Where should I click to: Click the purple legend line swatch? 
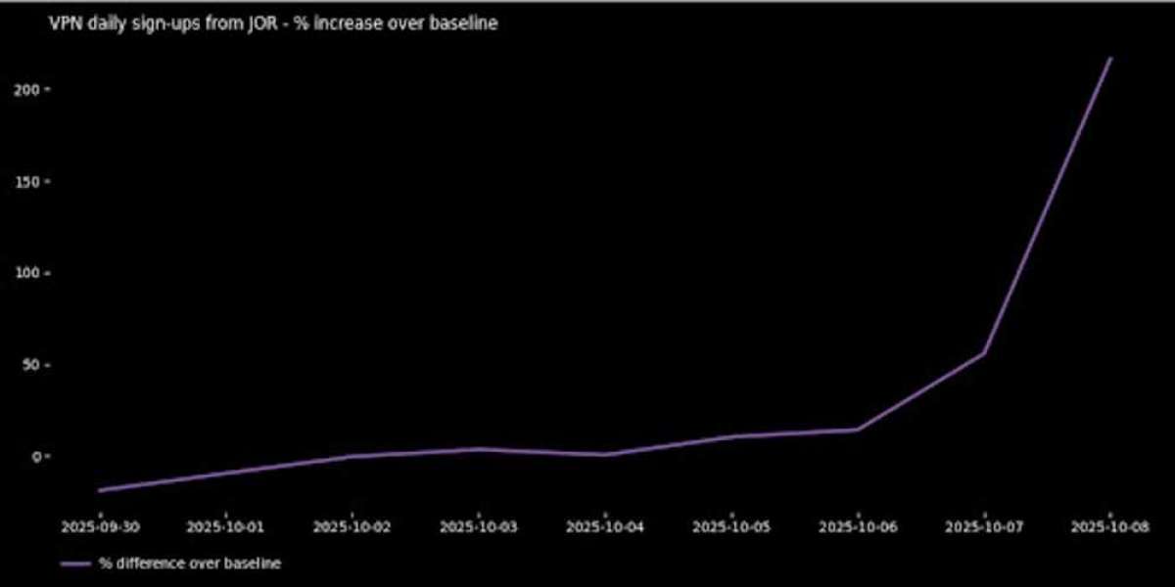pyautogui.click(x=75, y=564)
